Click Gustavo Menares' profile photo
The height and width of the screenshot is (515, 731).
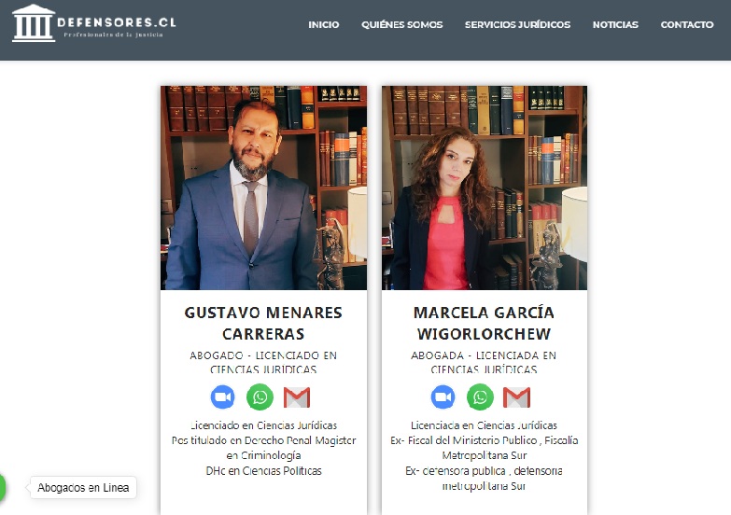tap(263, 188)
